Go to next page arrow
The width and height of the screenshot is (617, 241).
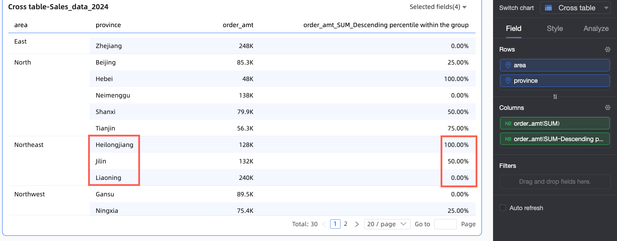click(x=357, y=224)
